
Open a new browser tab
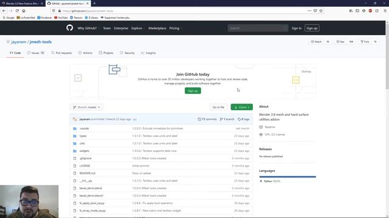(x=95, y=4)
